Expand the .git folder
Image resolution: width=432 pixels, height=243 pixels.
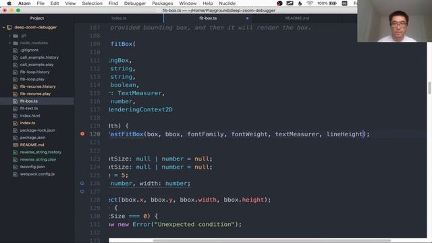pyautogui.click(x=9, y=36)
